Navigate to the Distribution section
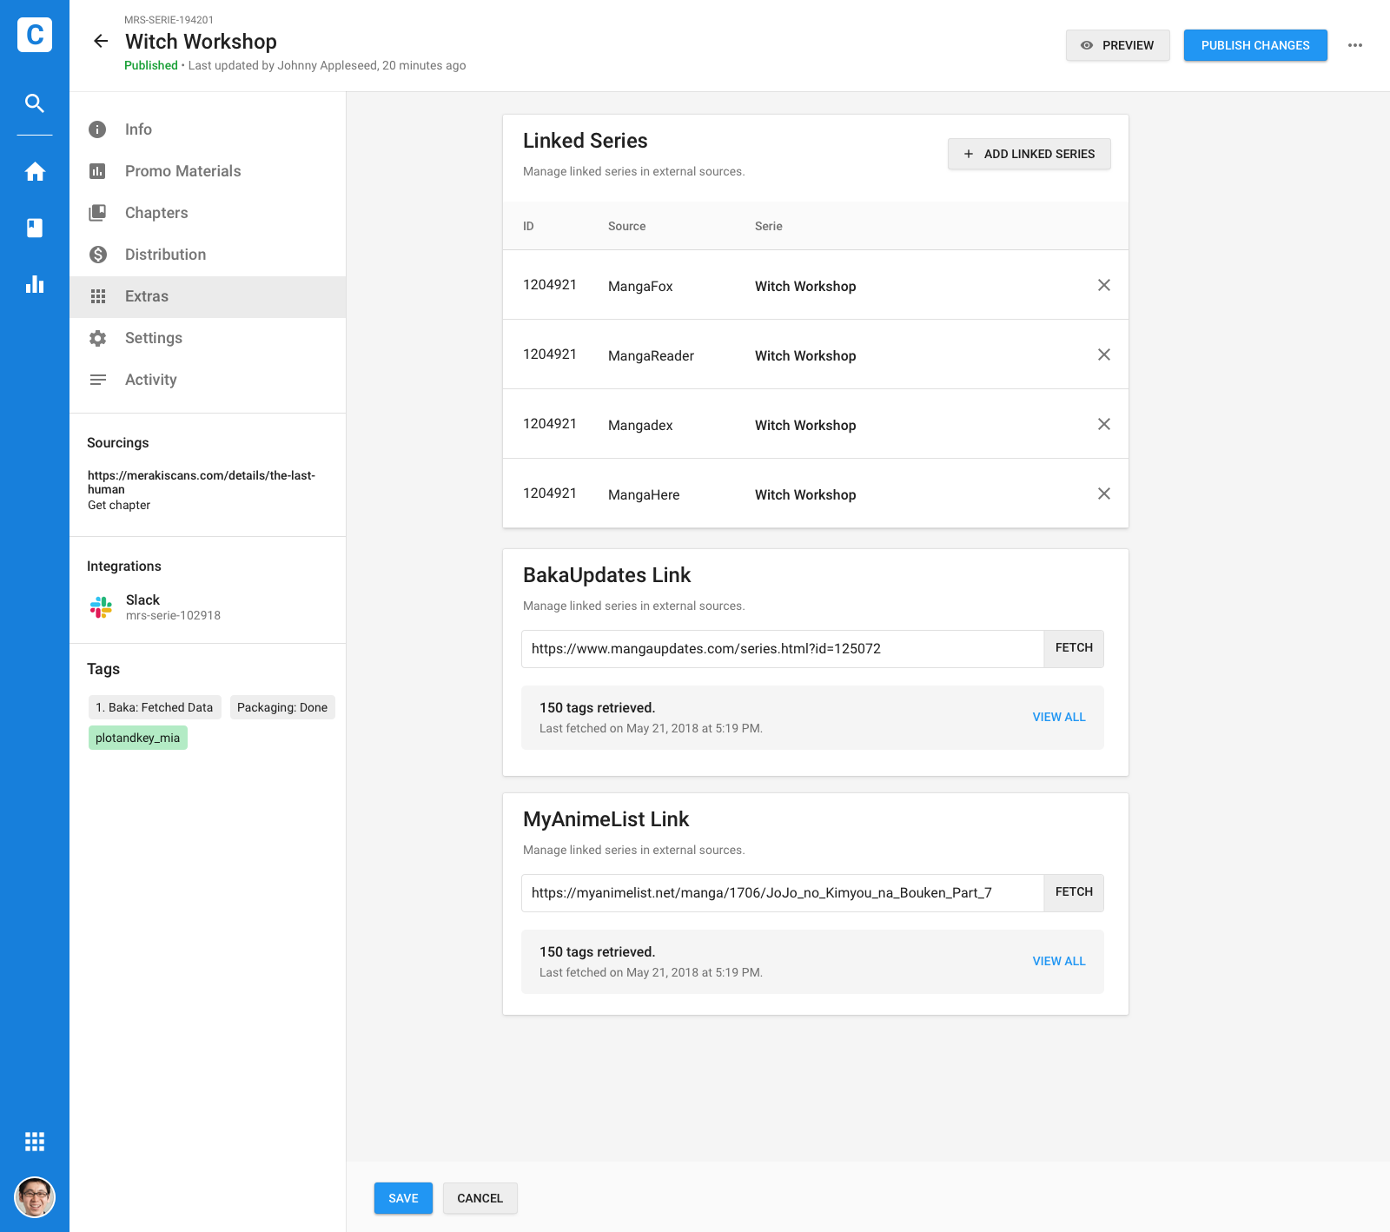 tap(165, 255)
